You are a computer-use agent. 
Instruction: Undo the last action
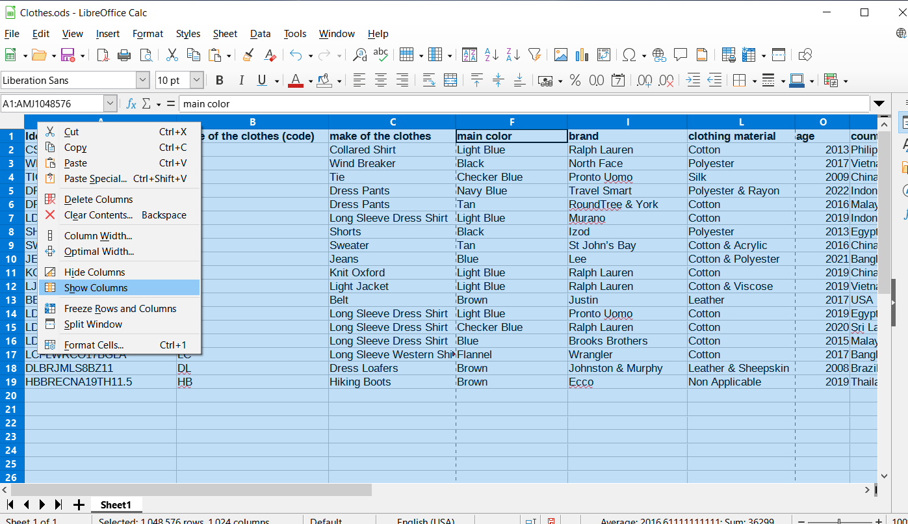[296, 55]
